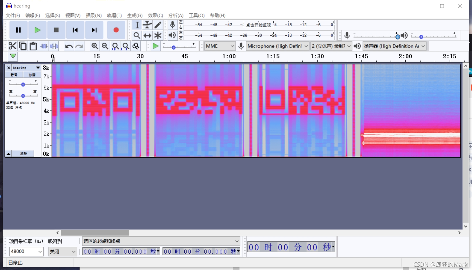This screenshot has width=472, height=270.
Task: Skip to the end of the project
Action: pyautogui.click(x=94, y=30)
